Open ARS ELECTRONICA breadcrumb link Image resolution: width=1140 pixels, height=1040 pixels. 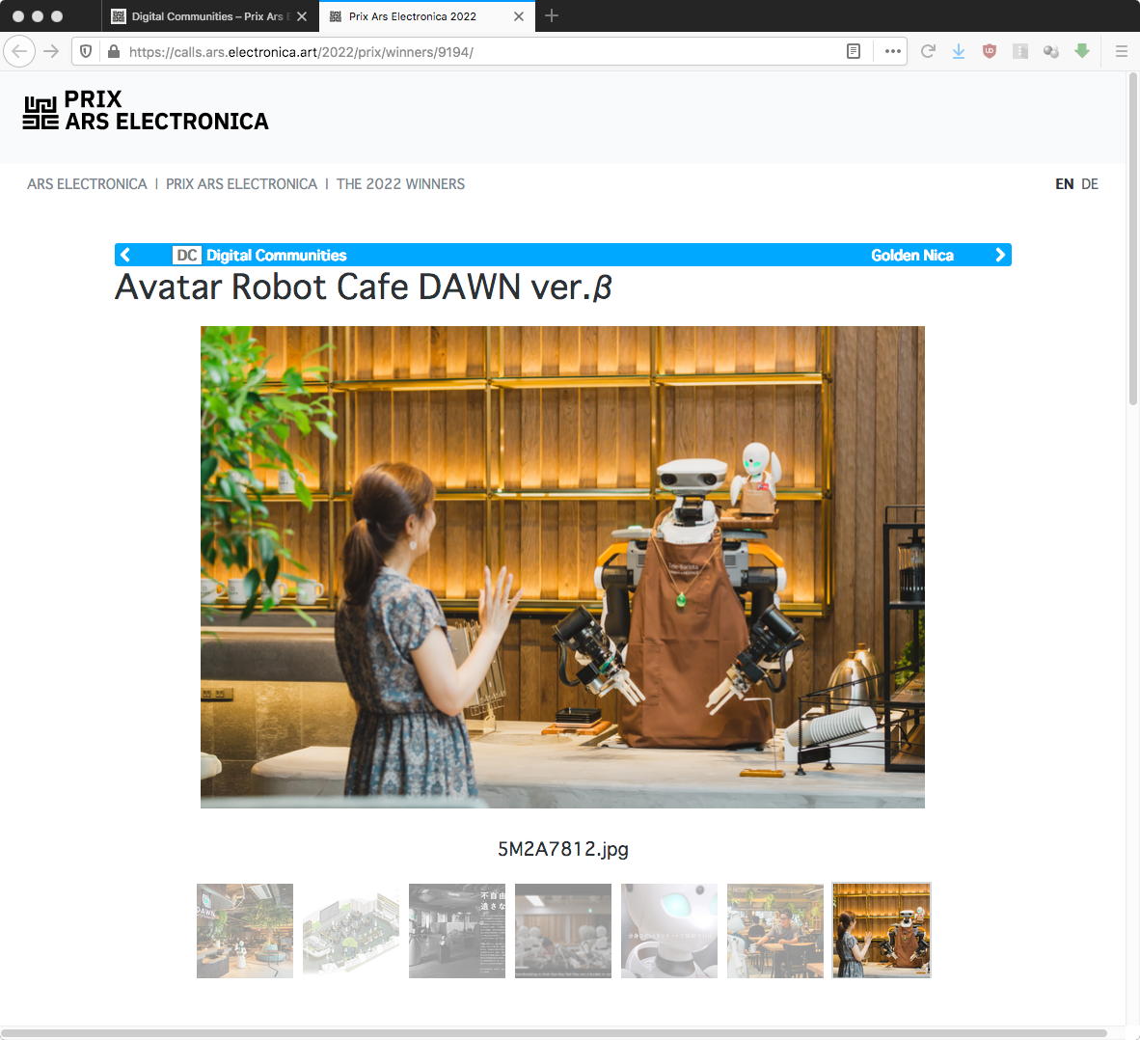(87, 184)
